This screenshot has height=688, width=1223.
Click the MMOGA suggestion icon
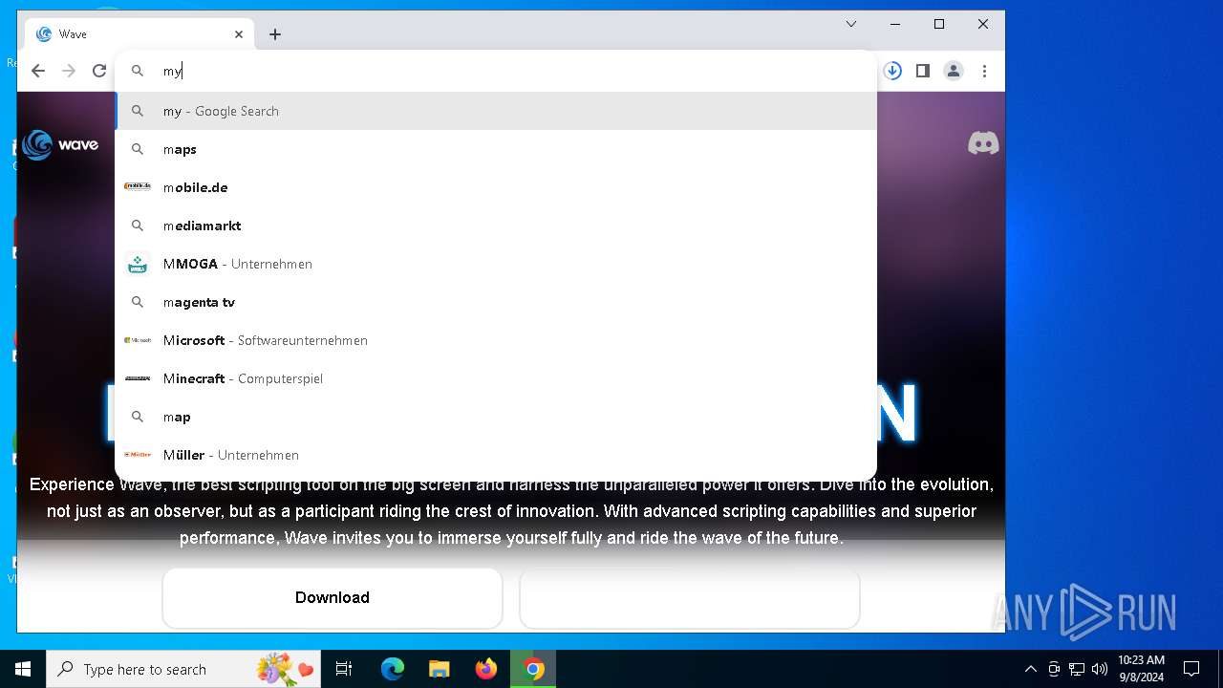click(138, 264)
